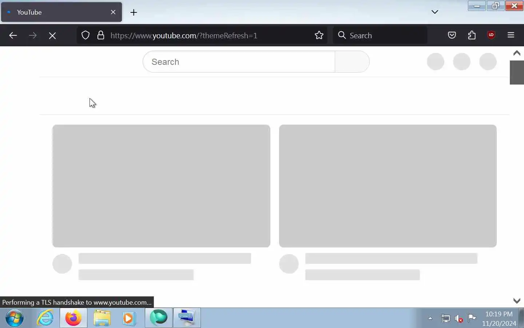The height and width of the screenshot is (328, 524).
Task: Open the Firefox extensions panel
Action: click(472, 35)
